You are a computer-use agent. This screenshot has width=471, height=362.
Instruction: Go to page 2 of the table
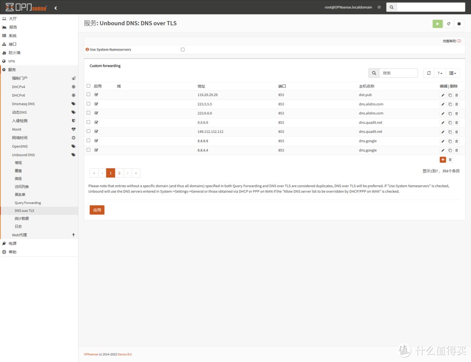[119, 173]
